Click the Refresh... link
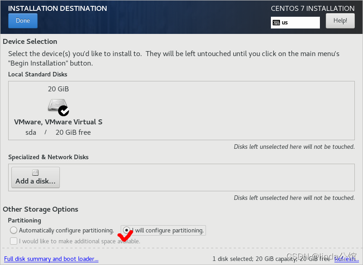Viewport: 363px width, 265px height. pos(346,259)
